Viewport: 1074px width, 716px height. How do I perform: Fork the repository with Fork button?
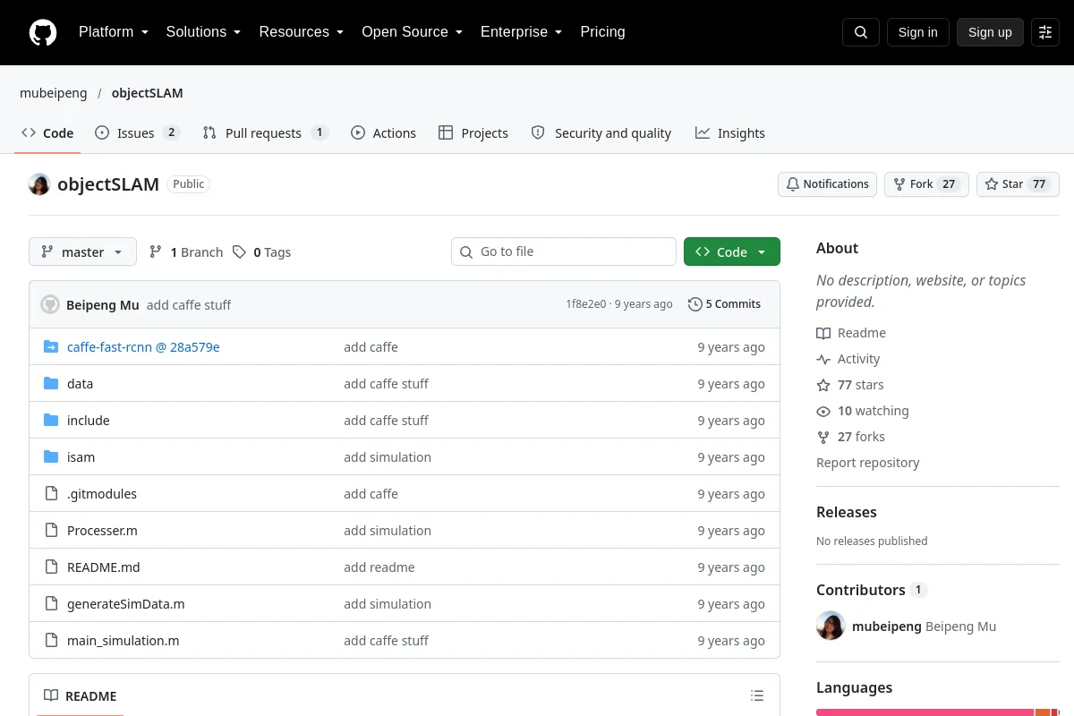(x=926, y=184)
